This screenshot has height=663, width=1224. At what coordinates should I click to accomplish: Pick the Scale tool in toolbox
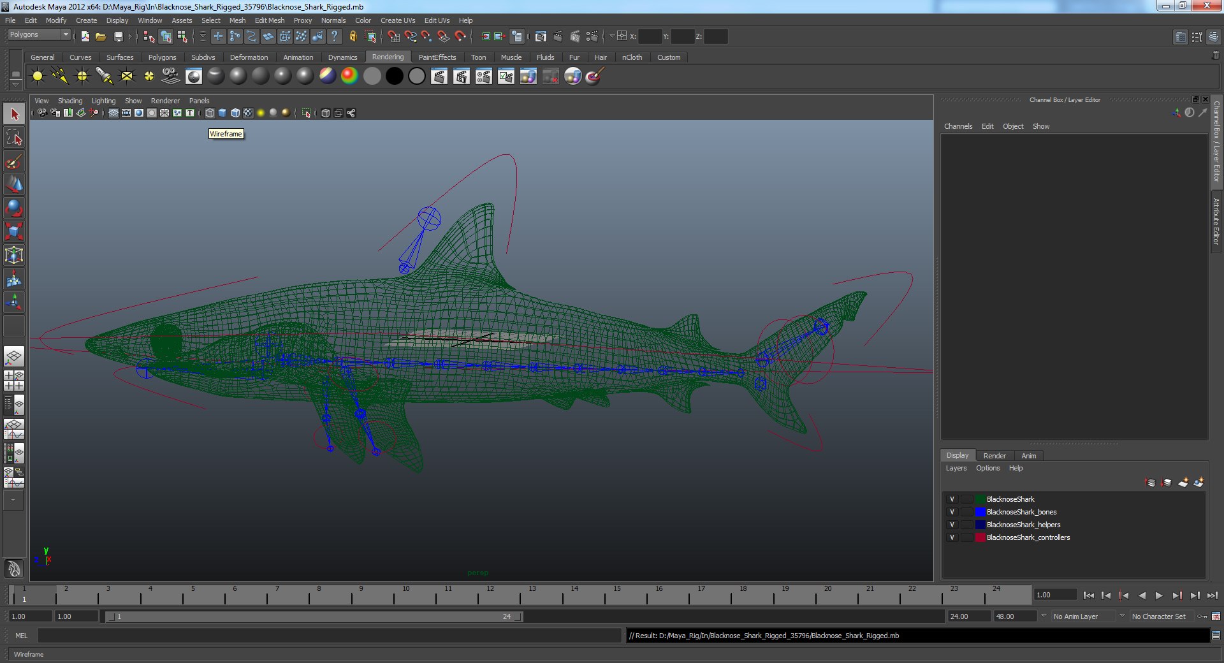(14, 232)
